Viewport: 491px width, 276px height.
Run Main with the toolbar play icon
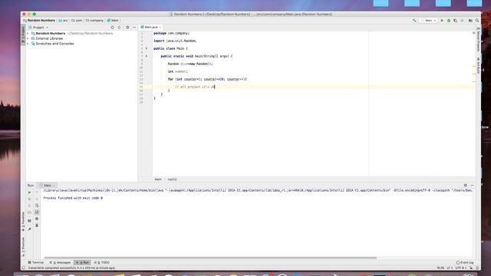pos(442,21)
